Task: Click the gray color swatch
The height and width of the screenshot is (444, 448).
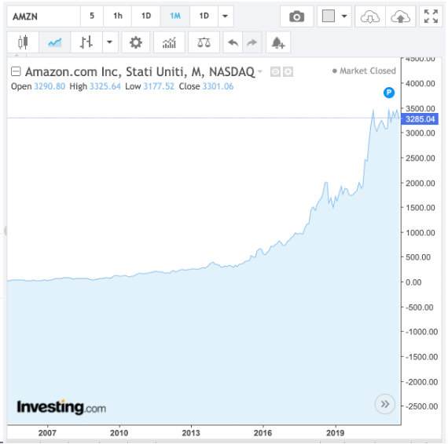Action: 329,16
